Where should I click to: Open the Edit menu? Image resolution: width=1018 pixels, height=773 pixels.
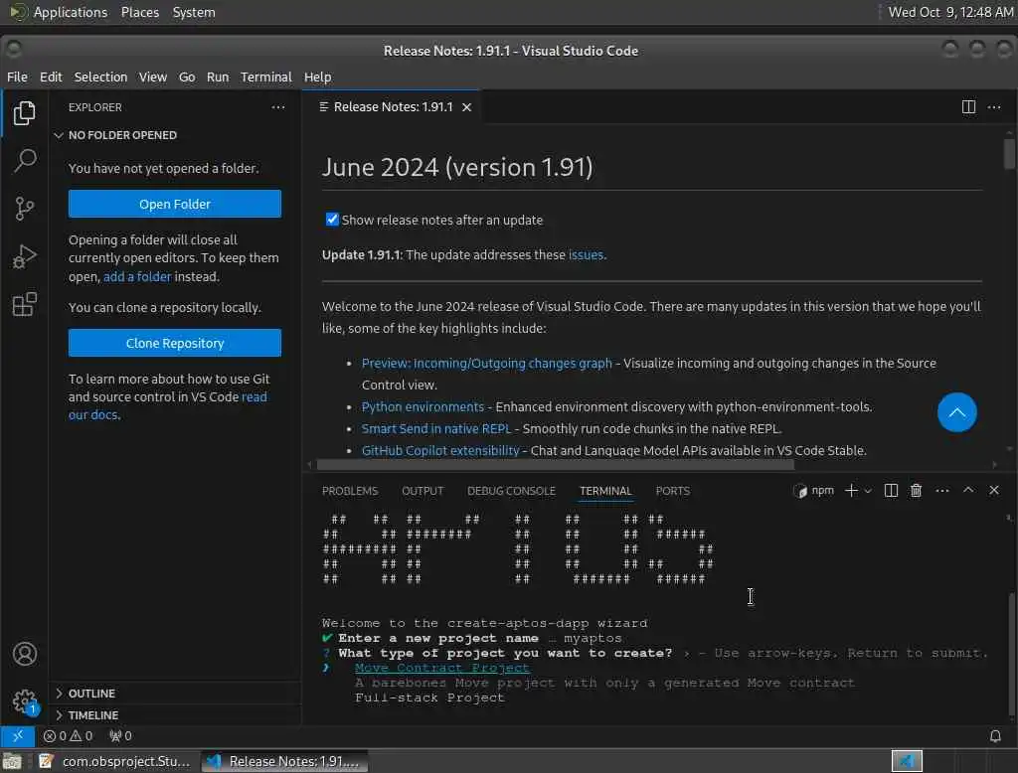[x=51, y=77]
